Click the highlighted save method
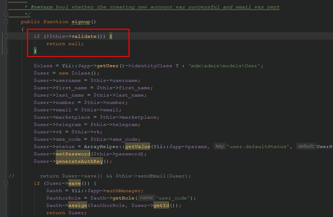This screenshot has height=217, width=333. click(x=75, y=183)
